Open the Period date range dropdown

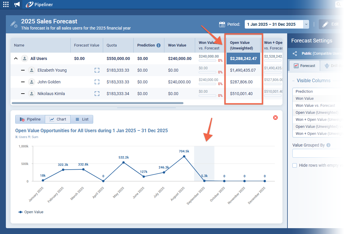[306, 24]
